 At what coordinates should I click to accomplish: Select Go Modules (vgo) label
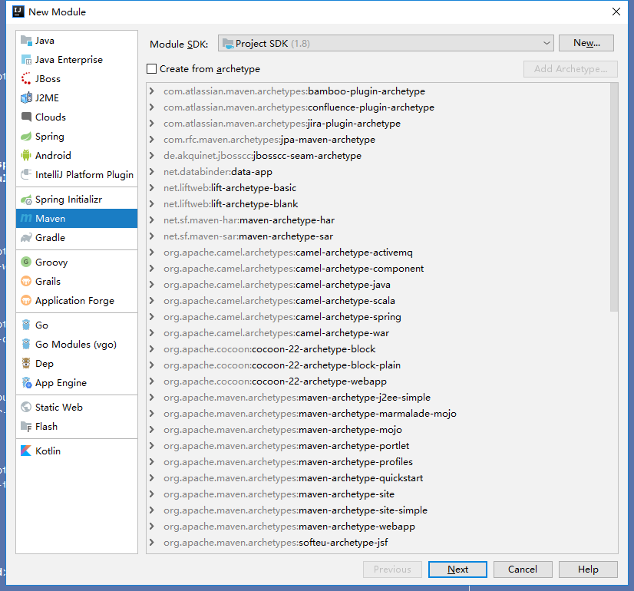click(76, 345)
